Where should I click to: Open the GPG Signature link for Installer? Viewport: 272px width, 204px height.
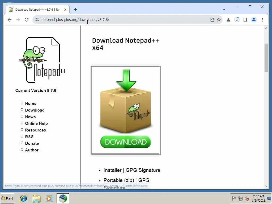click(143, 170)
